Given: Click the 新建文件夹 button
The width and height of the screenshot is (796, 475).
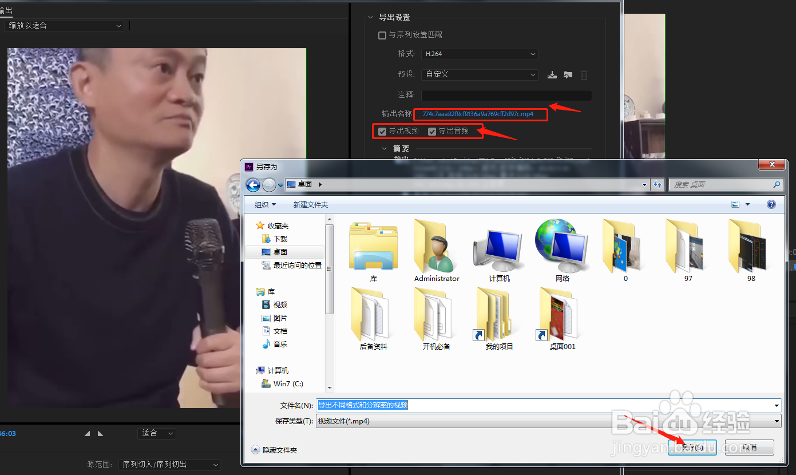Looking at the screenshot, I should [x=311, y=204].
